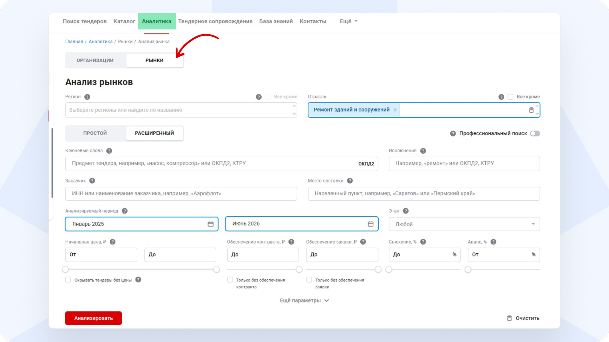Image resolution: width=609 pixels, height=342 pixels.
Task: Click the red Анализировать button
Action: coord(94,318)
